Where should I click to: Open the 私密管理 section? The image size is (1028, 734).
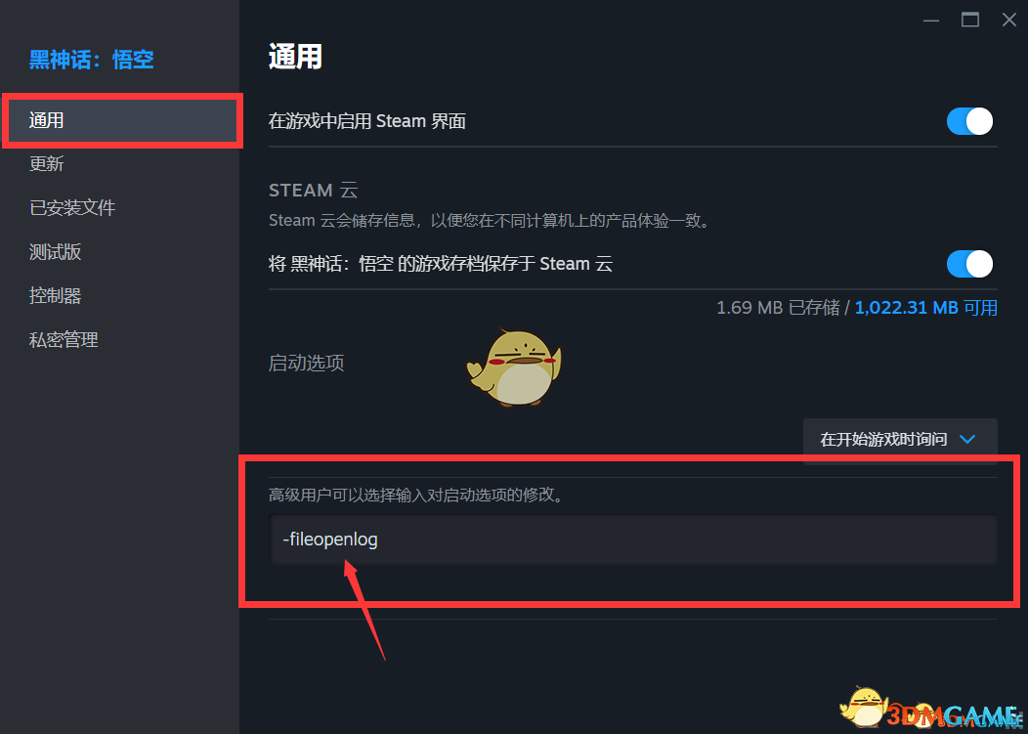64,340
